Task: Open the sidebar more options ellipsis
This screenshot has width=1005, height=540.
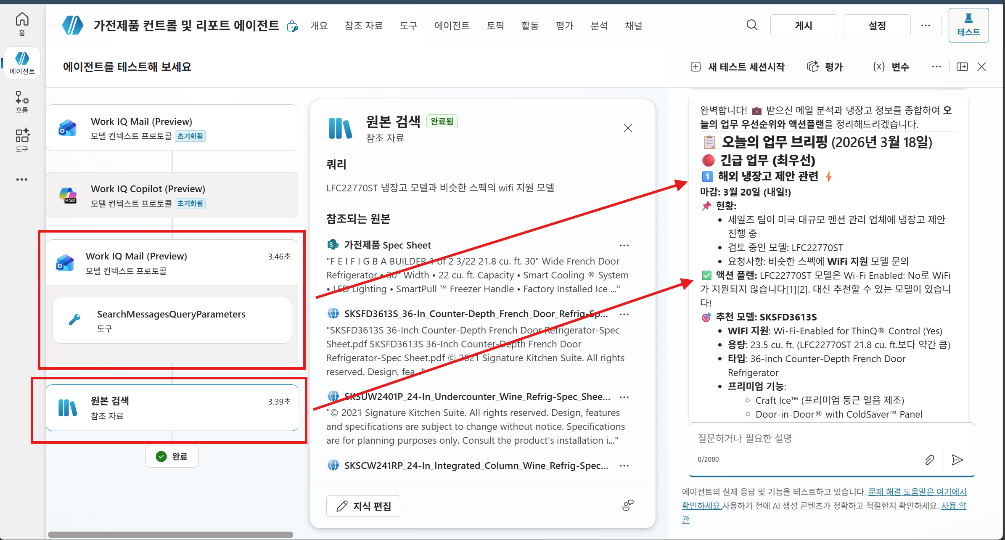Action: point(22,180)
